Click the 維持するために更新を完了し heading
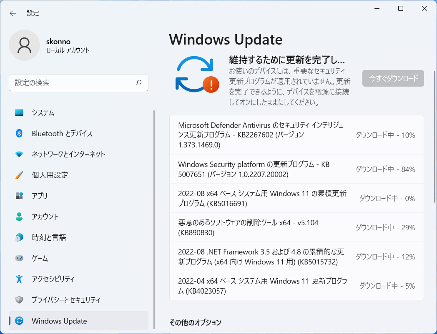437x334 pixels. (287, 60)
